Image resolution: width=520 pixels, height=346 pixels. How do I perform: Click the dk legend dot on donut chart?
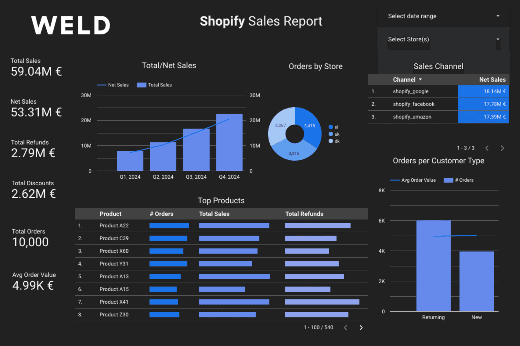coord(331,141)
